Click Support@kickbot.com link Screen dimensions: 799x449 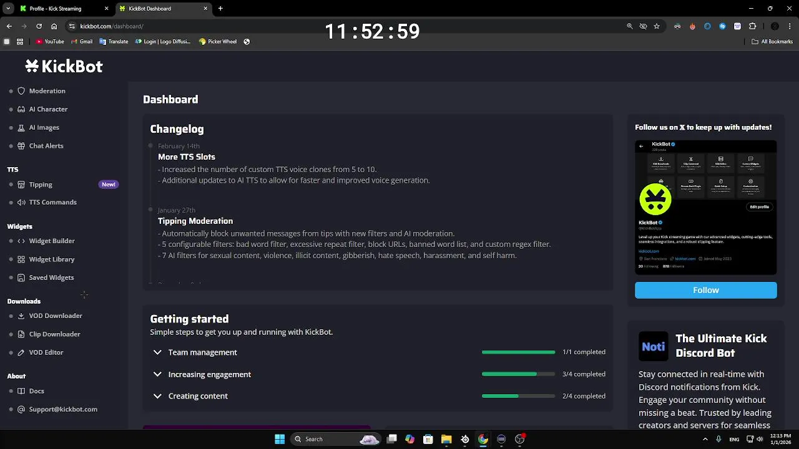[63, 409]
